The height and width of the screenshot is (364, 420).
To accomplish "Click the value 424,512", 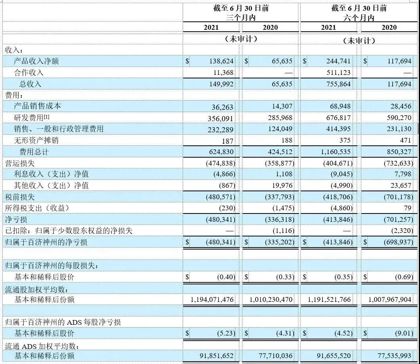I will pyautogui.click(x=280, y=152).
